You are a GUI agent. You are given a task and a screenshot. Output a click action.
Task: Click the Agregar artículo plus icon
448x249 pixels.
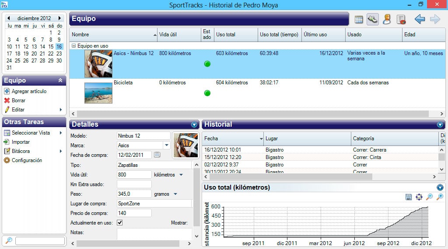[x=7, y=91]
